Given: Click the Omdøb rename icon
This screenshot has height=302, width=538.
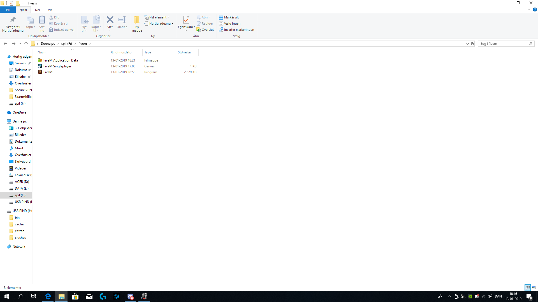Looking at the screenshot, I should tap(122, 20).
